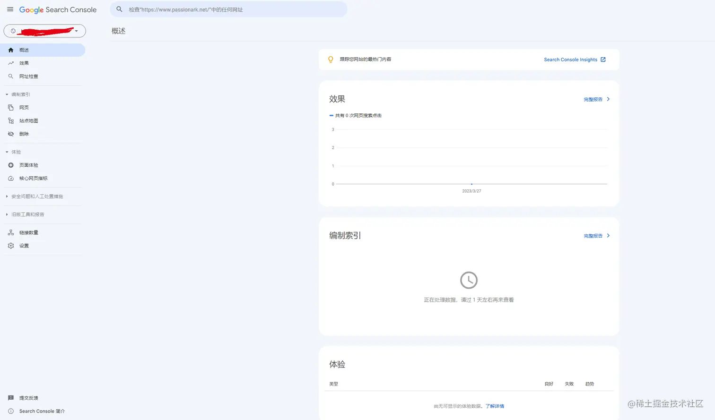Click the 体验 card heading
Viewport: 715px width, 420px height.
click(x=337, y=364)
